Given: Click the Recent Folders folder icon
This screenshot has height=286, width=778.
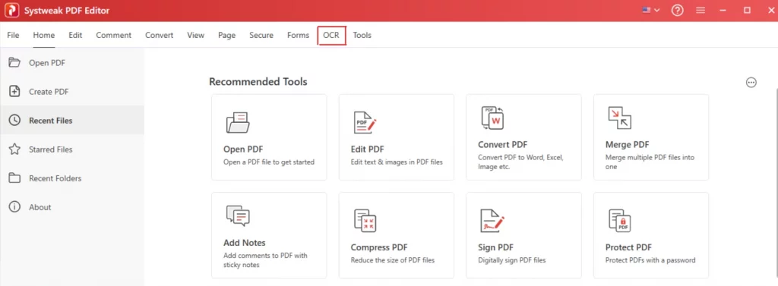Looking at the screenshot, I should pyautogui.click(x=15, y=178).
